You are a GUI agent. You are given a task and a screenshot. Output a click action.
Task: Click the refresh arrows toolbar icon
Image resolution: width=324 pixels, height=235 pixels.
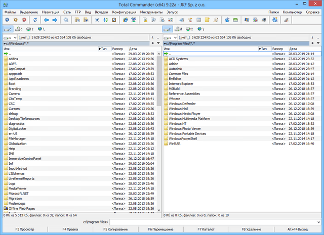34,20
